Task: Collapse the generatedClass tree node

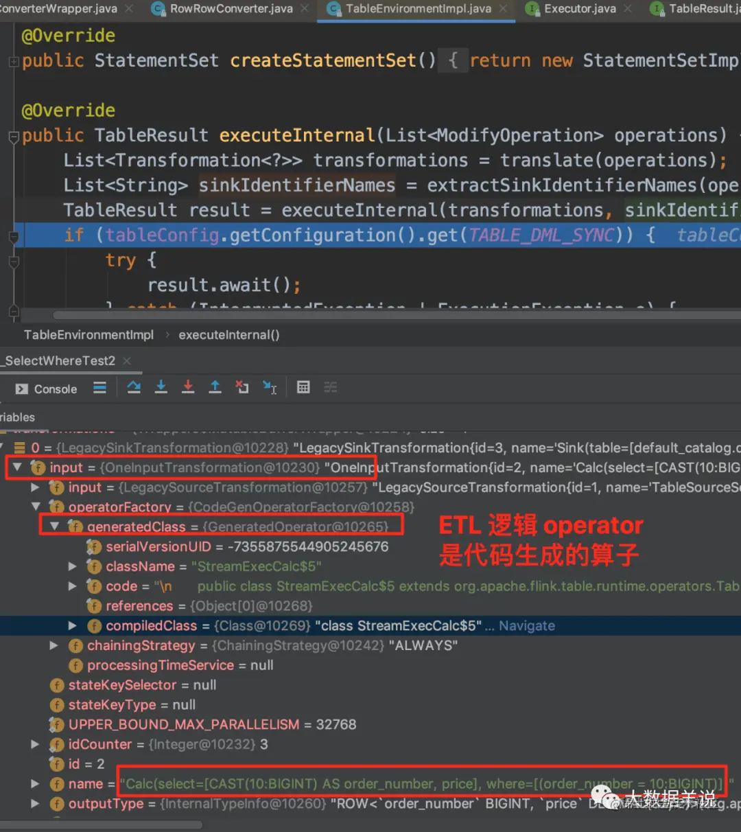Action: pos(54,527)
